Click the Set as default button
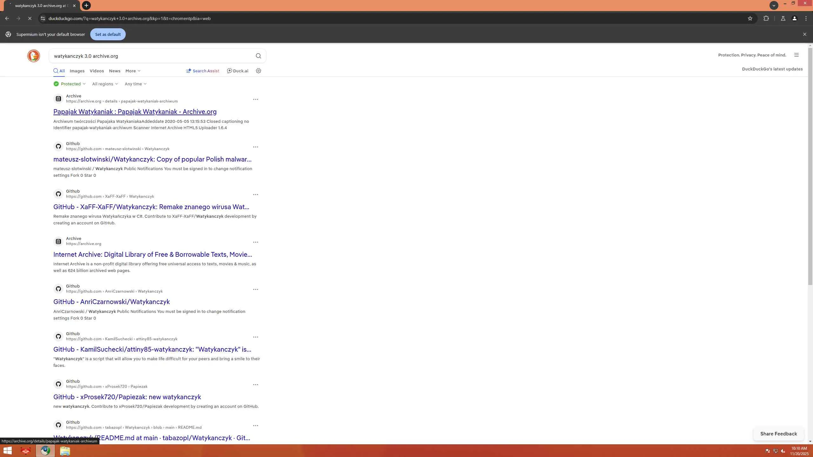 click(108, 34)
